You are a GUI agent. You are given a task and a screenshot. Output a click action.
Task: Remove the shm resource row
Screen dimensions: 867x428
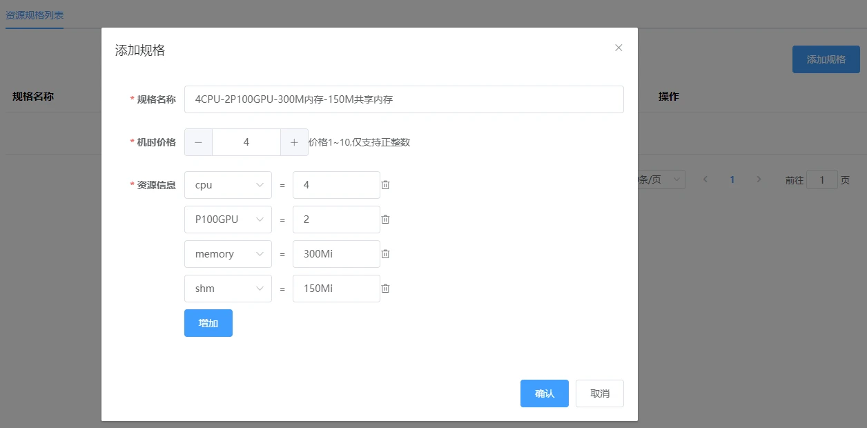(386, 289)
